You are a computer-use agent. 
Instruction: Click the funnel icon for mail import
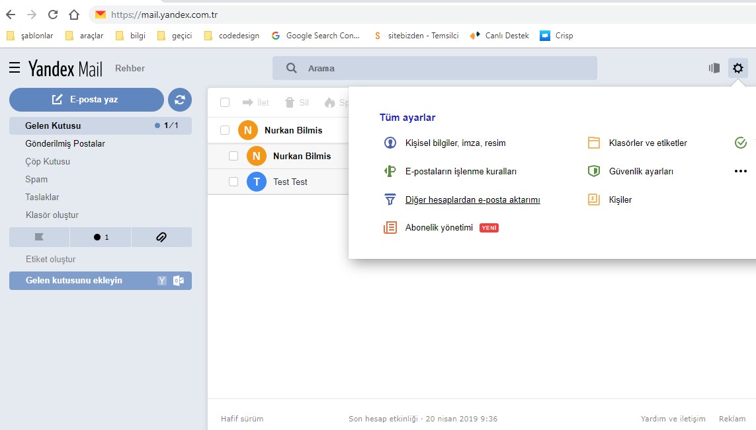tap(390, 199)
